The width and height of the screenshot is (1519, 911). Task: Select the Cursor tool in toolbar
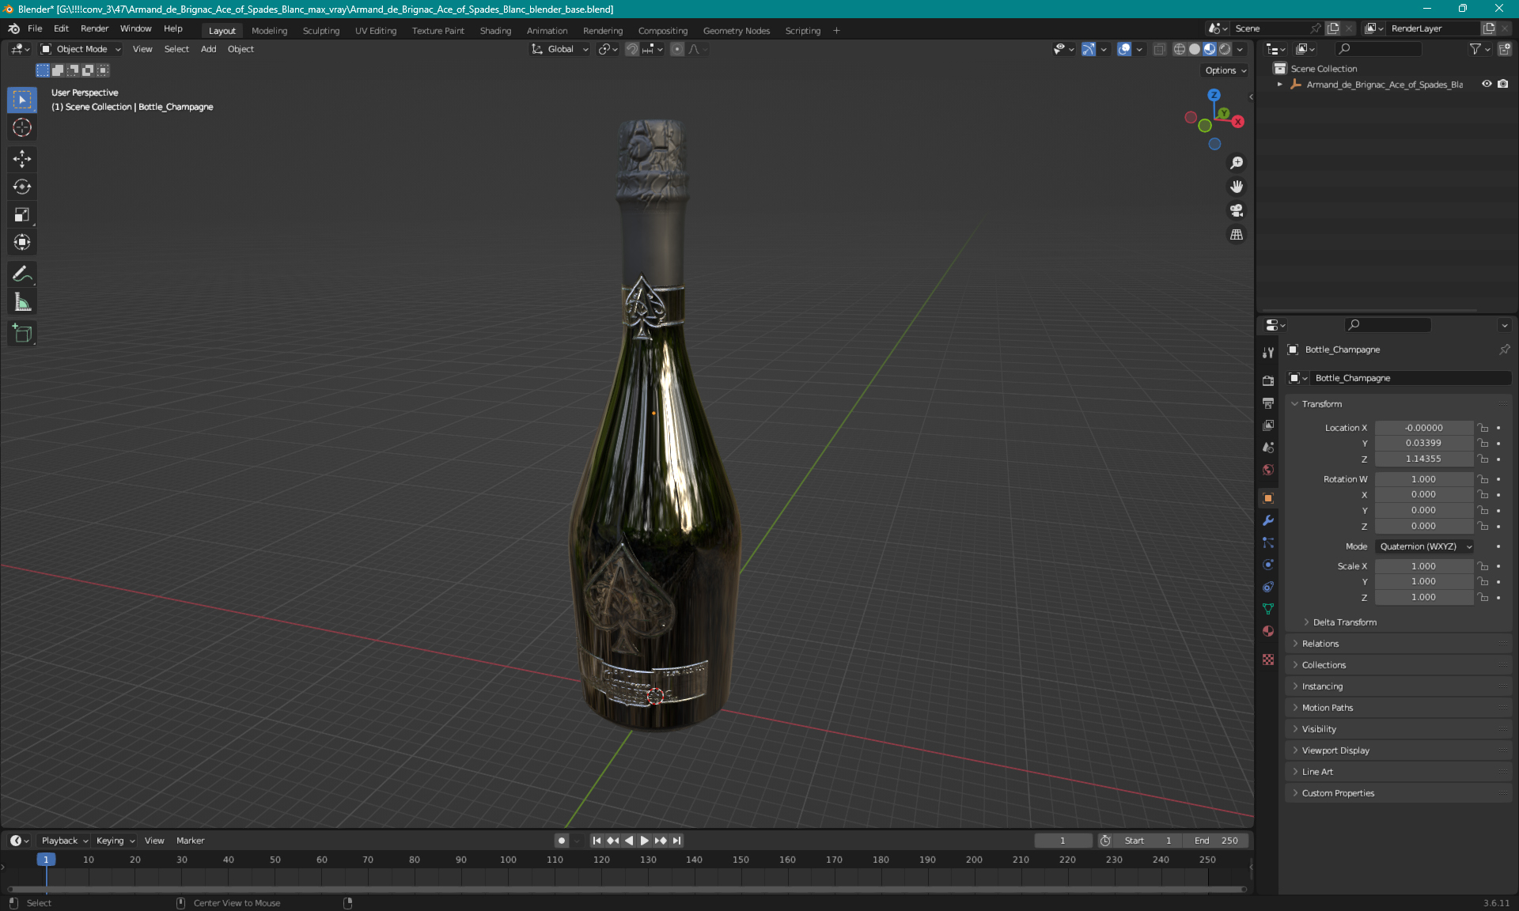tap(22, 127)
